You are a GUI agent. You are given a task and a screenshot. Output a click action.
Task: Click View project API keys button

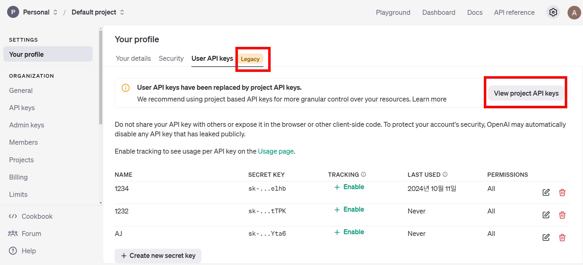click(526, 93)
